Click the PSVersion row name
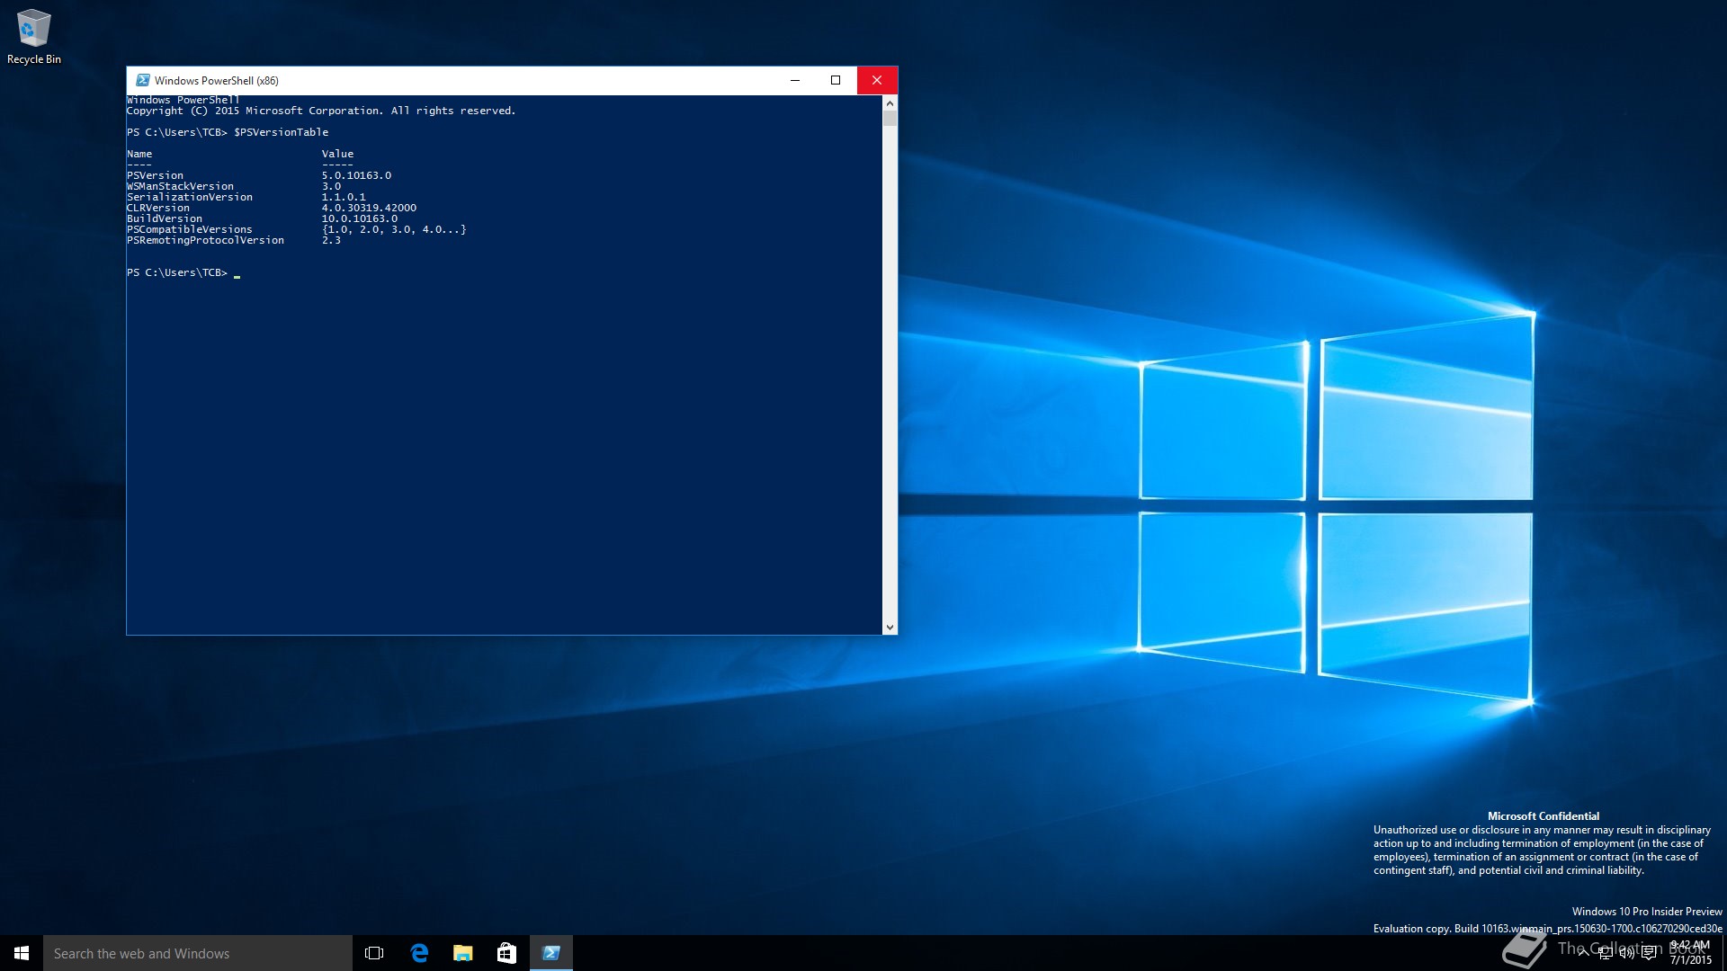 pos(155,175)
